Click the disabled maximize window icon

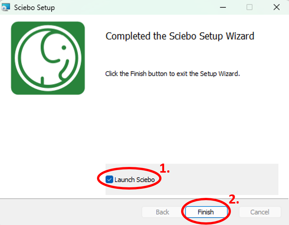pos(249,8)
